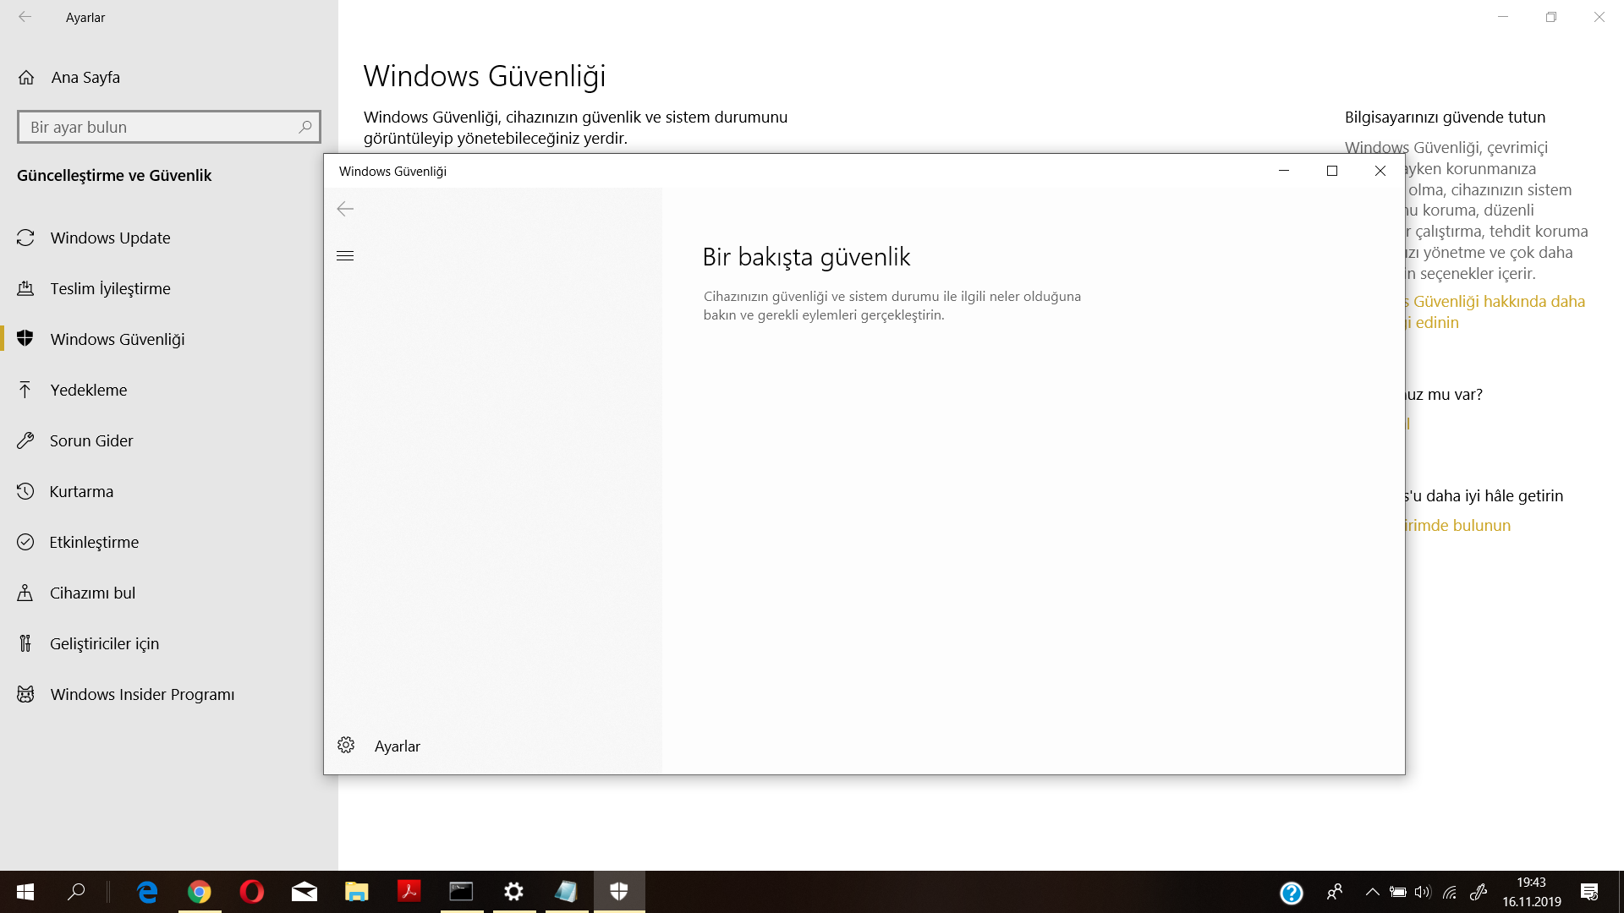Click the Geliştiriciler için tools icon
1624x913 pixels.
25,643
